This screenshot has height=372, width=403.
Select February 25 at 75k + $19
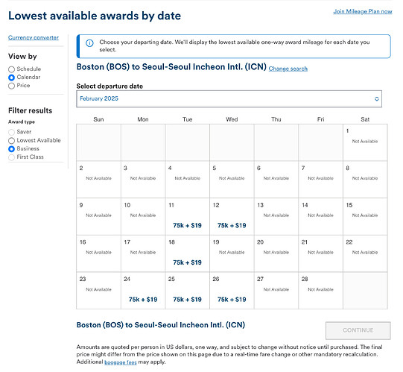pos(188,300)
